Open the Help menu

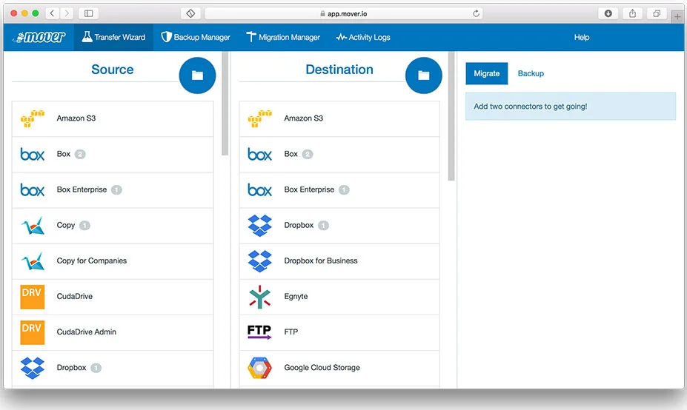tap(582, 37)
